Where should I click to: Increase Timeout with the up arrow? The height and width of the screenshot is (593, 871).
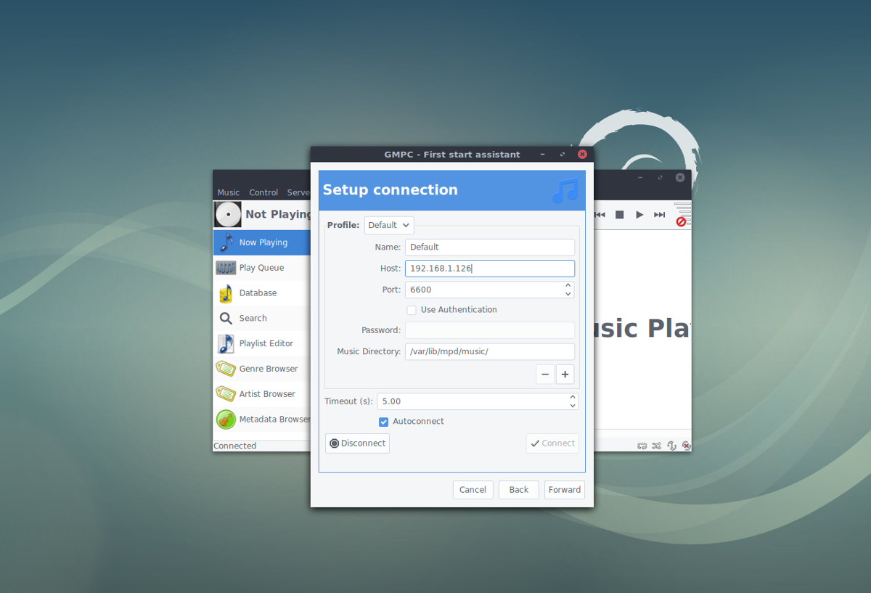tap(573, 397)
